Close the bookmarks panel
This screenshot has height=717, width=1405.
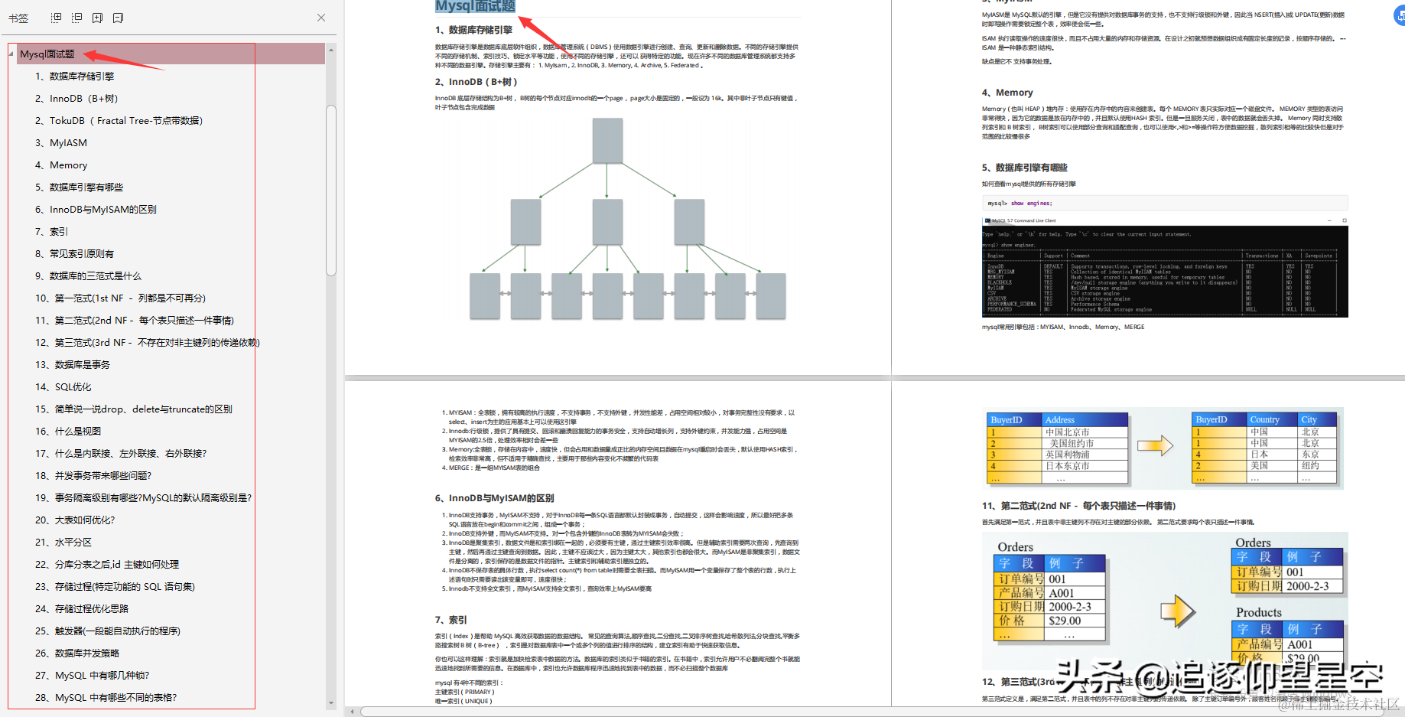321,18
